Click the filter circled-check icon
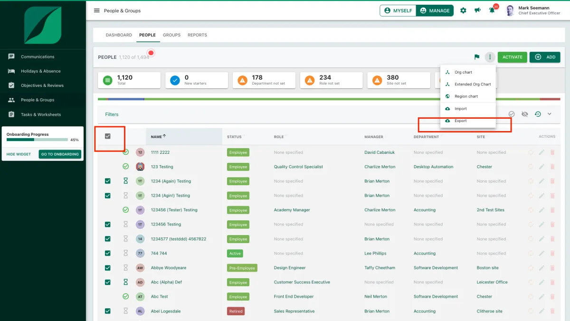The width and height of the screenshot is (570, 321). (x=512, y=114)
